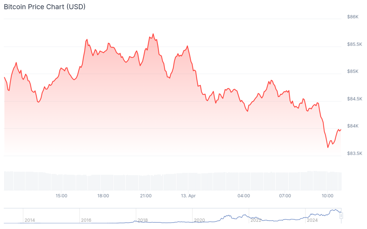Click 2014 on the navigator timeline
Viewport: 367px width, 229px height.
[x=30, y=220]
